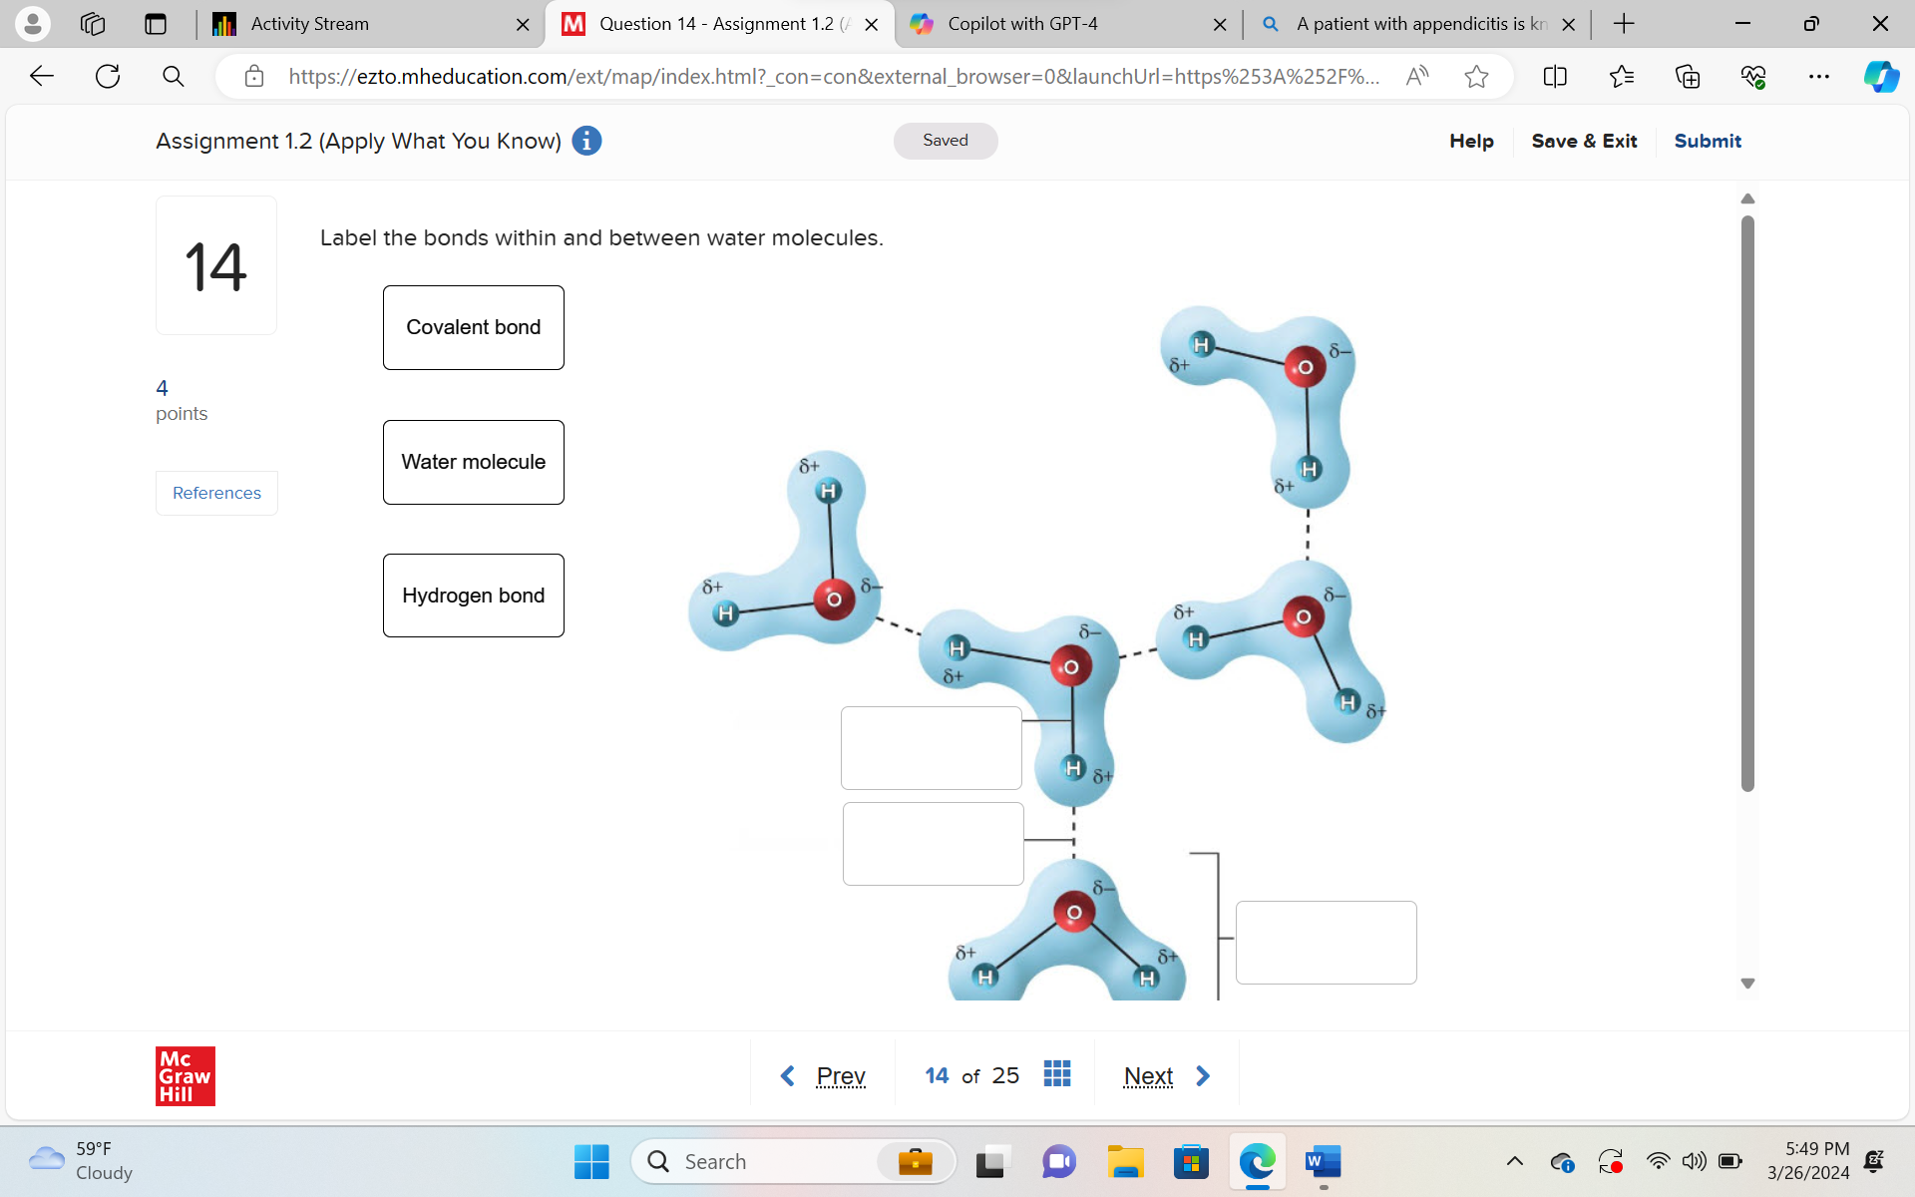Open Microsoft Store from the taskbar
The width and height of the screenshot is (1915, 1197).
coord(1191,1161)
